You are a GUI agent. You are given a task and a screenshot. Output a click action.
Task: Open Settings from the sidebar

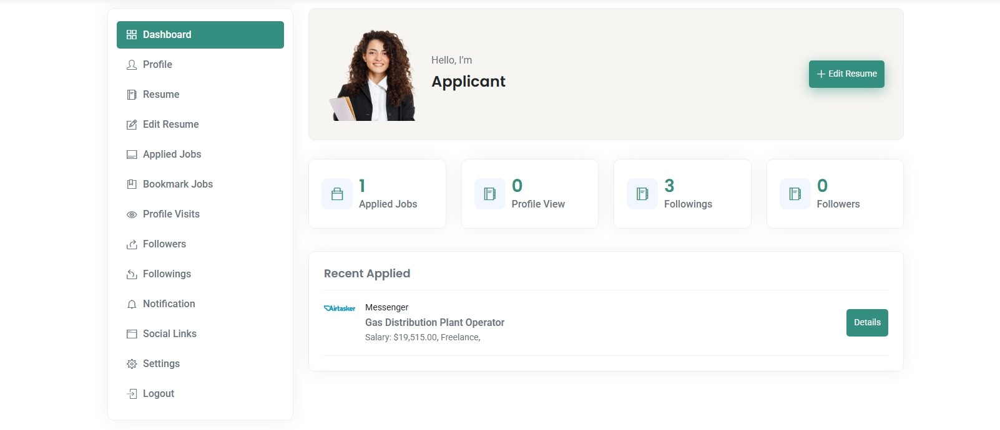coord(200,364)
